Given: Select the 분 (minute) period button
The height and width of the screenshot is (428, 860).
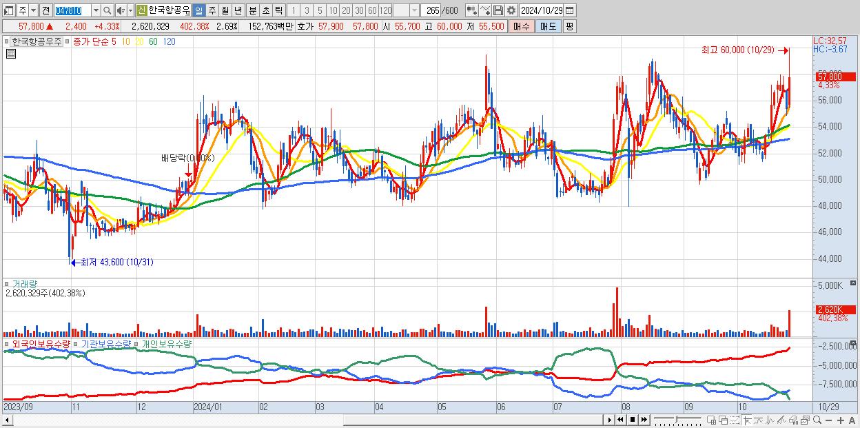Looking at the screenshot, I should pos(252,10).
